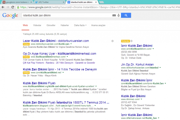180x120 pixels.
Task: Expand arrow after doktorkorkutarslan.com sidebar URL
Action: click(160, 68)
